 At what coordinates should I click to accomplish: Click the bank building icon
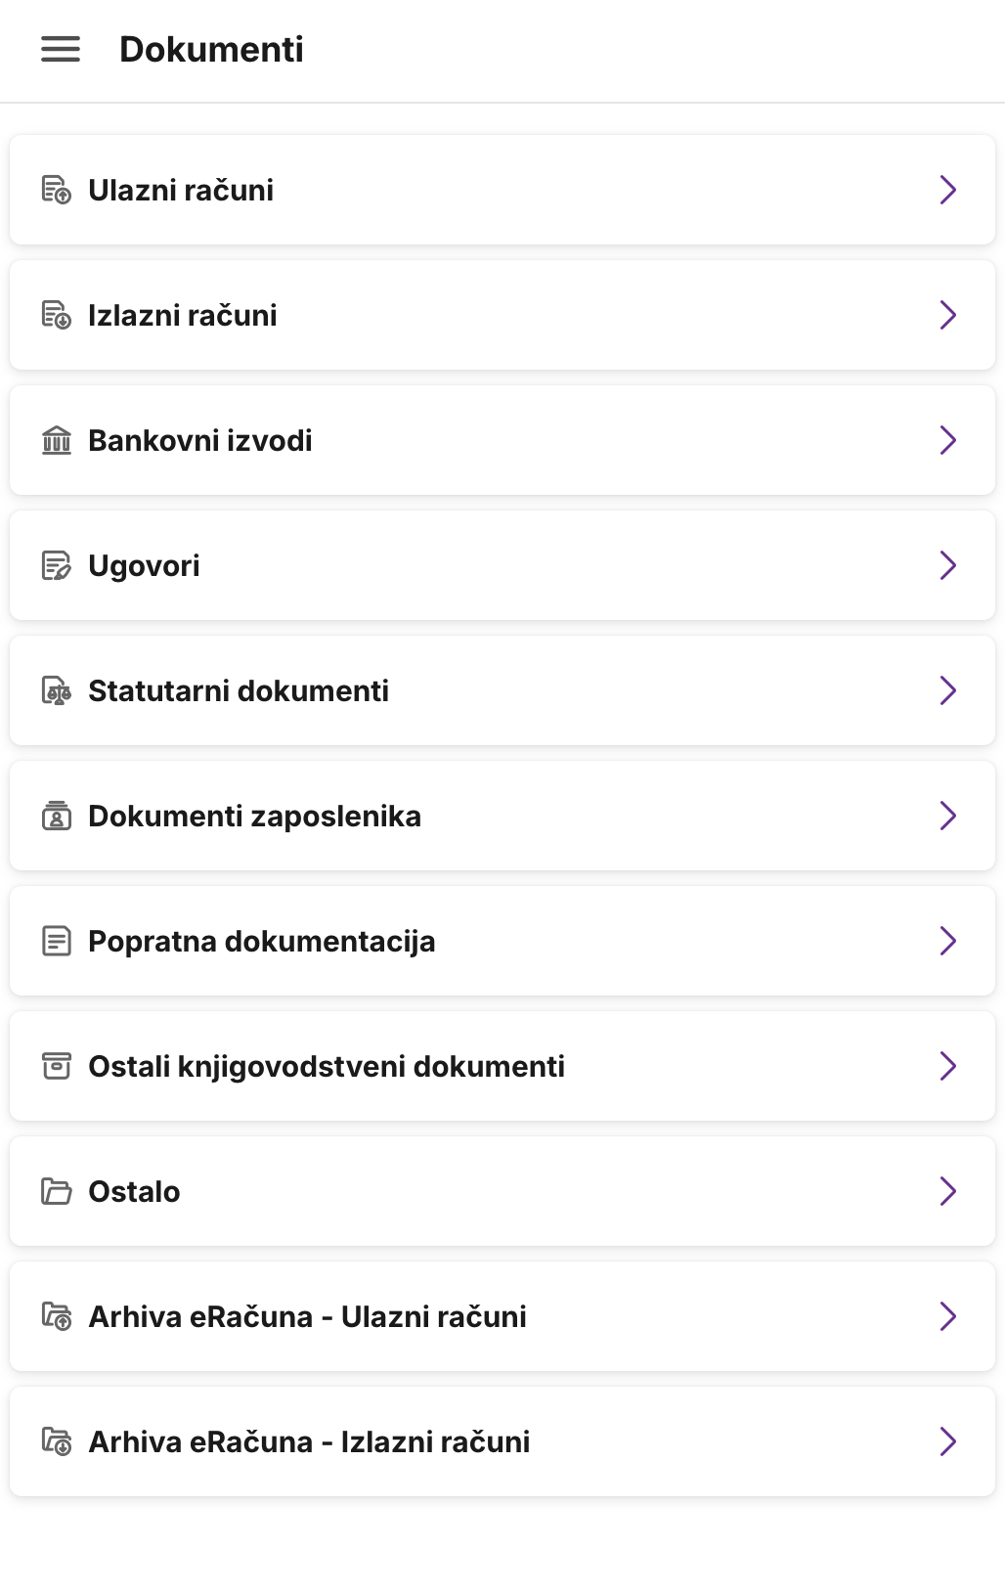[x=56, y=440]
